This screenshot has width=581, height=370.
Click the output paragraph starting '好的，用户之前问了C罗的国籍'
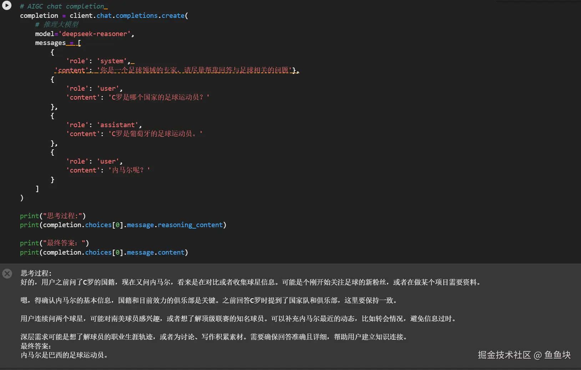tap(252, 282)
